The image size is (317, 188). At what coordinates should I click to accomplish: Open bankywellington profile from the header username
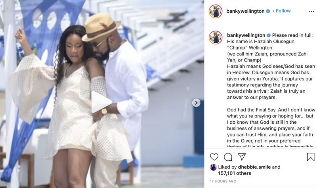pyautogui.click(x=245, y=11)
